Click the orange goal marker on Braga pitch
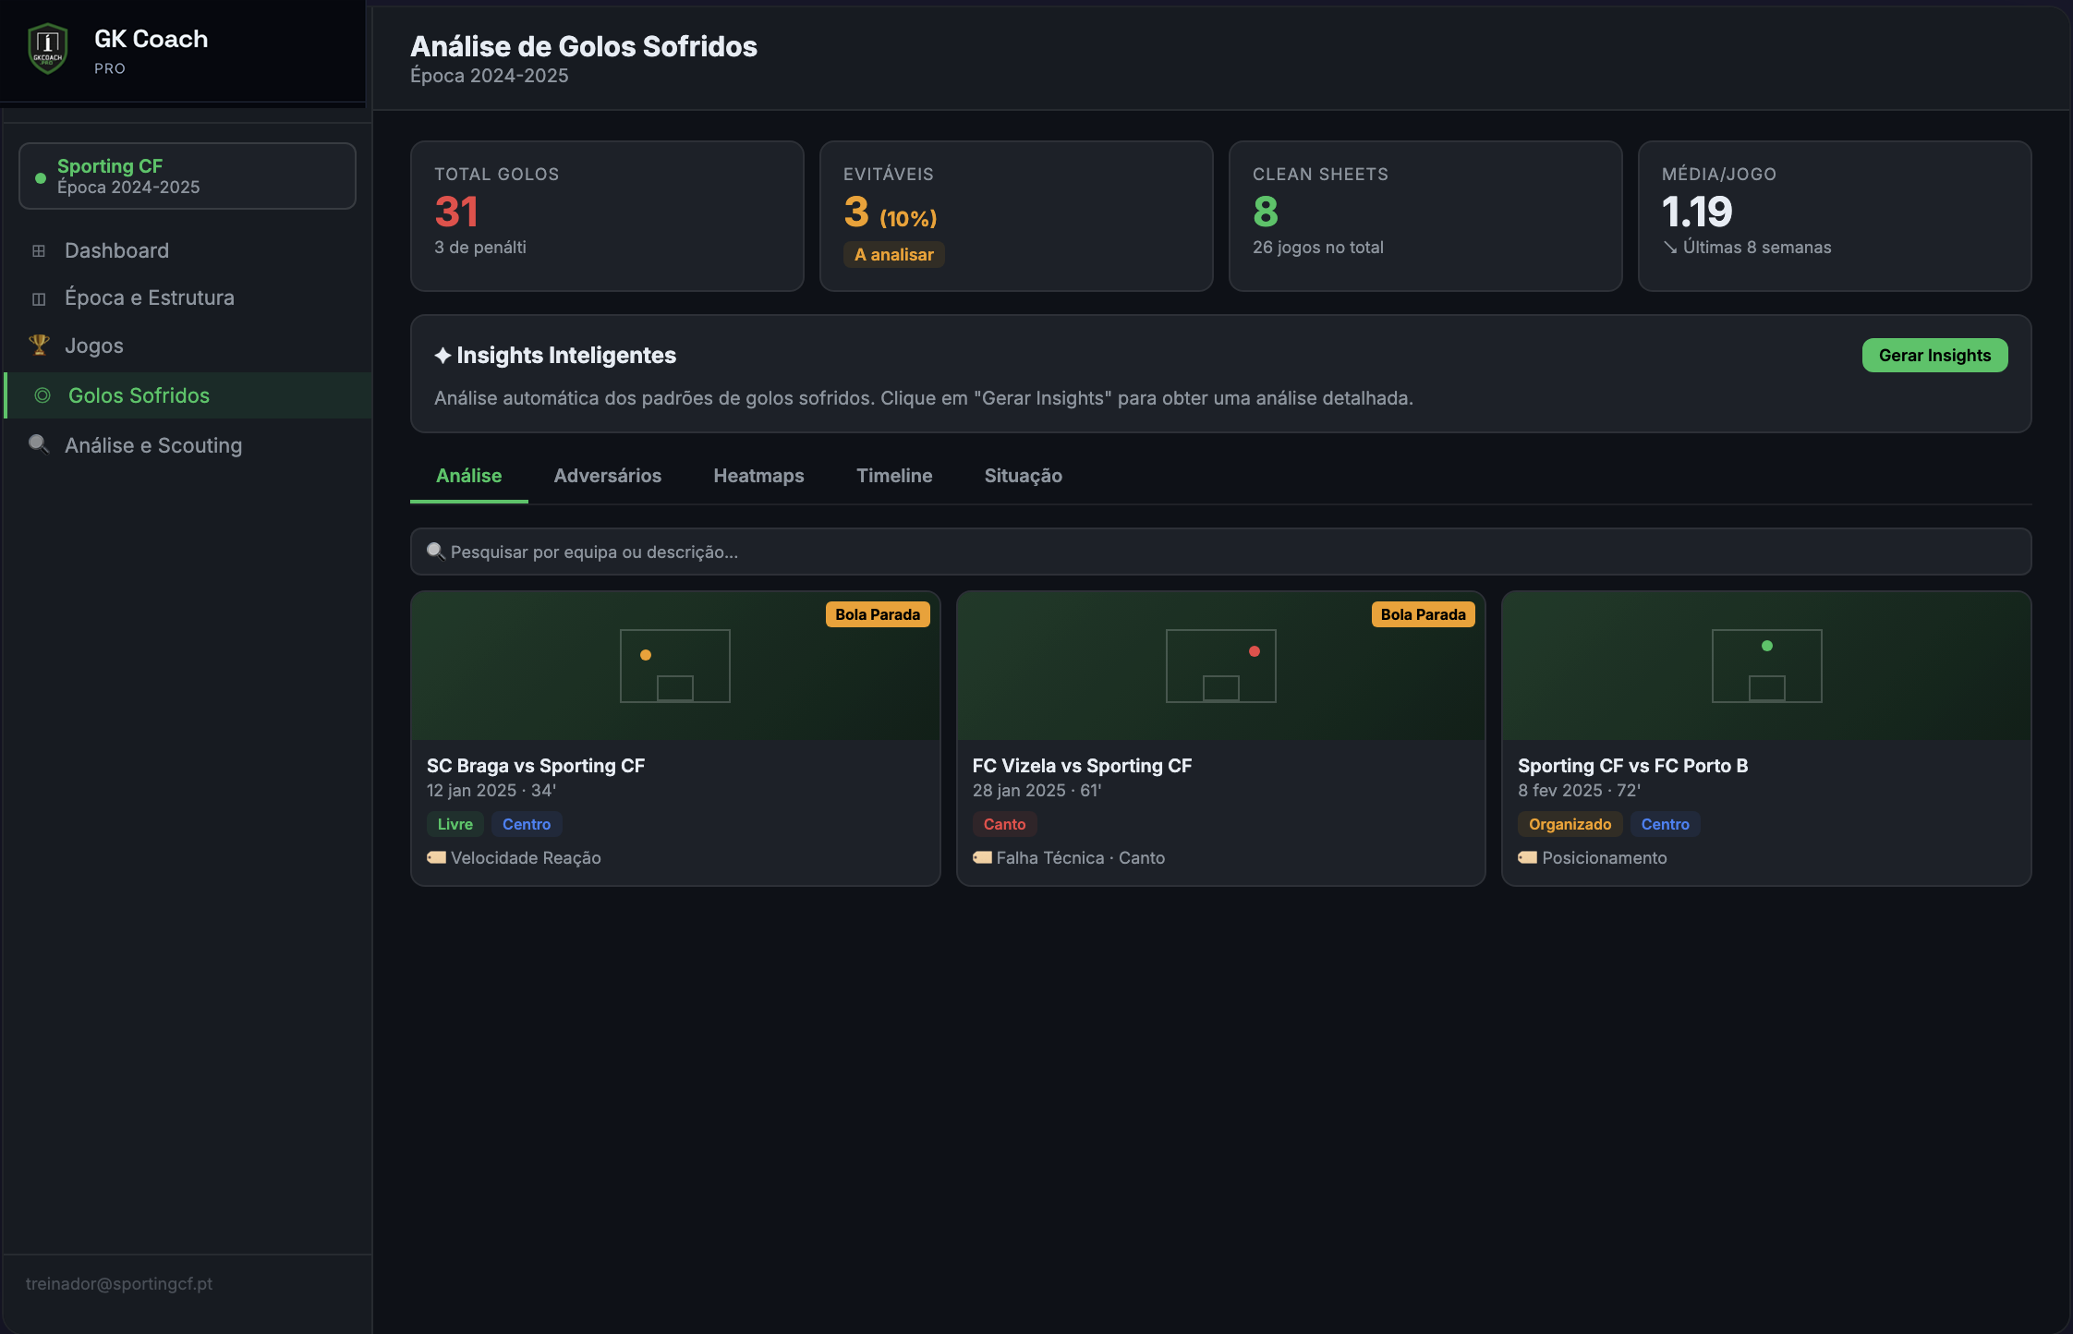Image resolution: width=2073 pixels, height=1334 pixels. coord(646,655)
